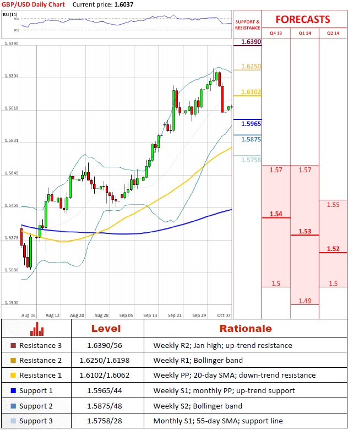
Task: Click the 'SUPPORT & RESISTANCE' column header
Action: click(x=247, y=25)
